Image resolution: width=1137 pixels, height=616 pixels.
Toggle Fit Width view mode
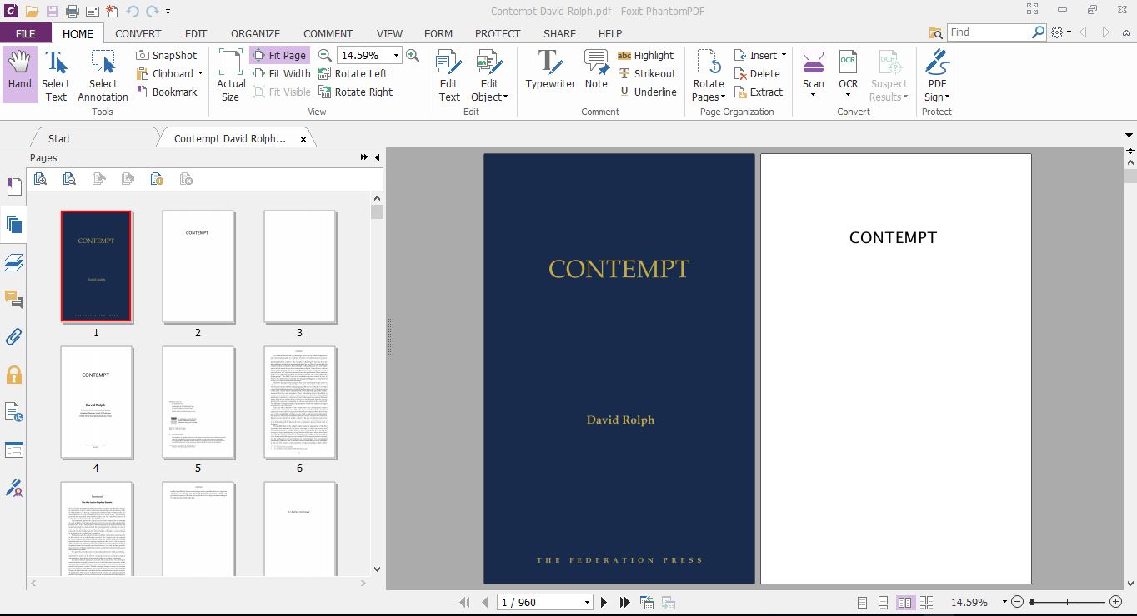(281, 73)
